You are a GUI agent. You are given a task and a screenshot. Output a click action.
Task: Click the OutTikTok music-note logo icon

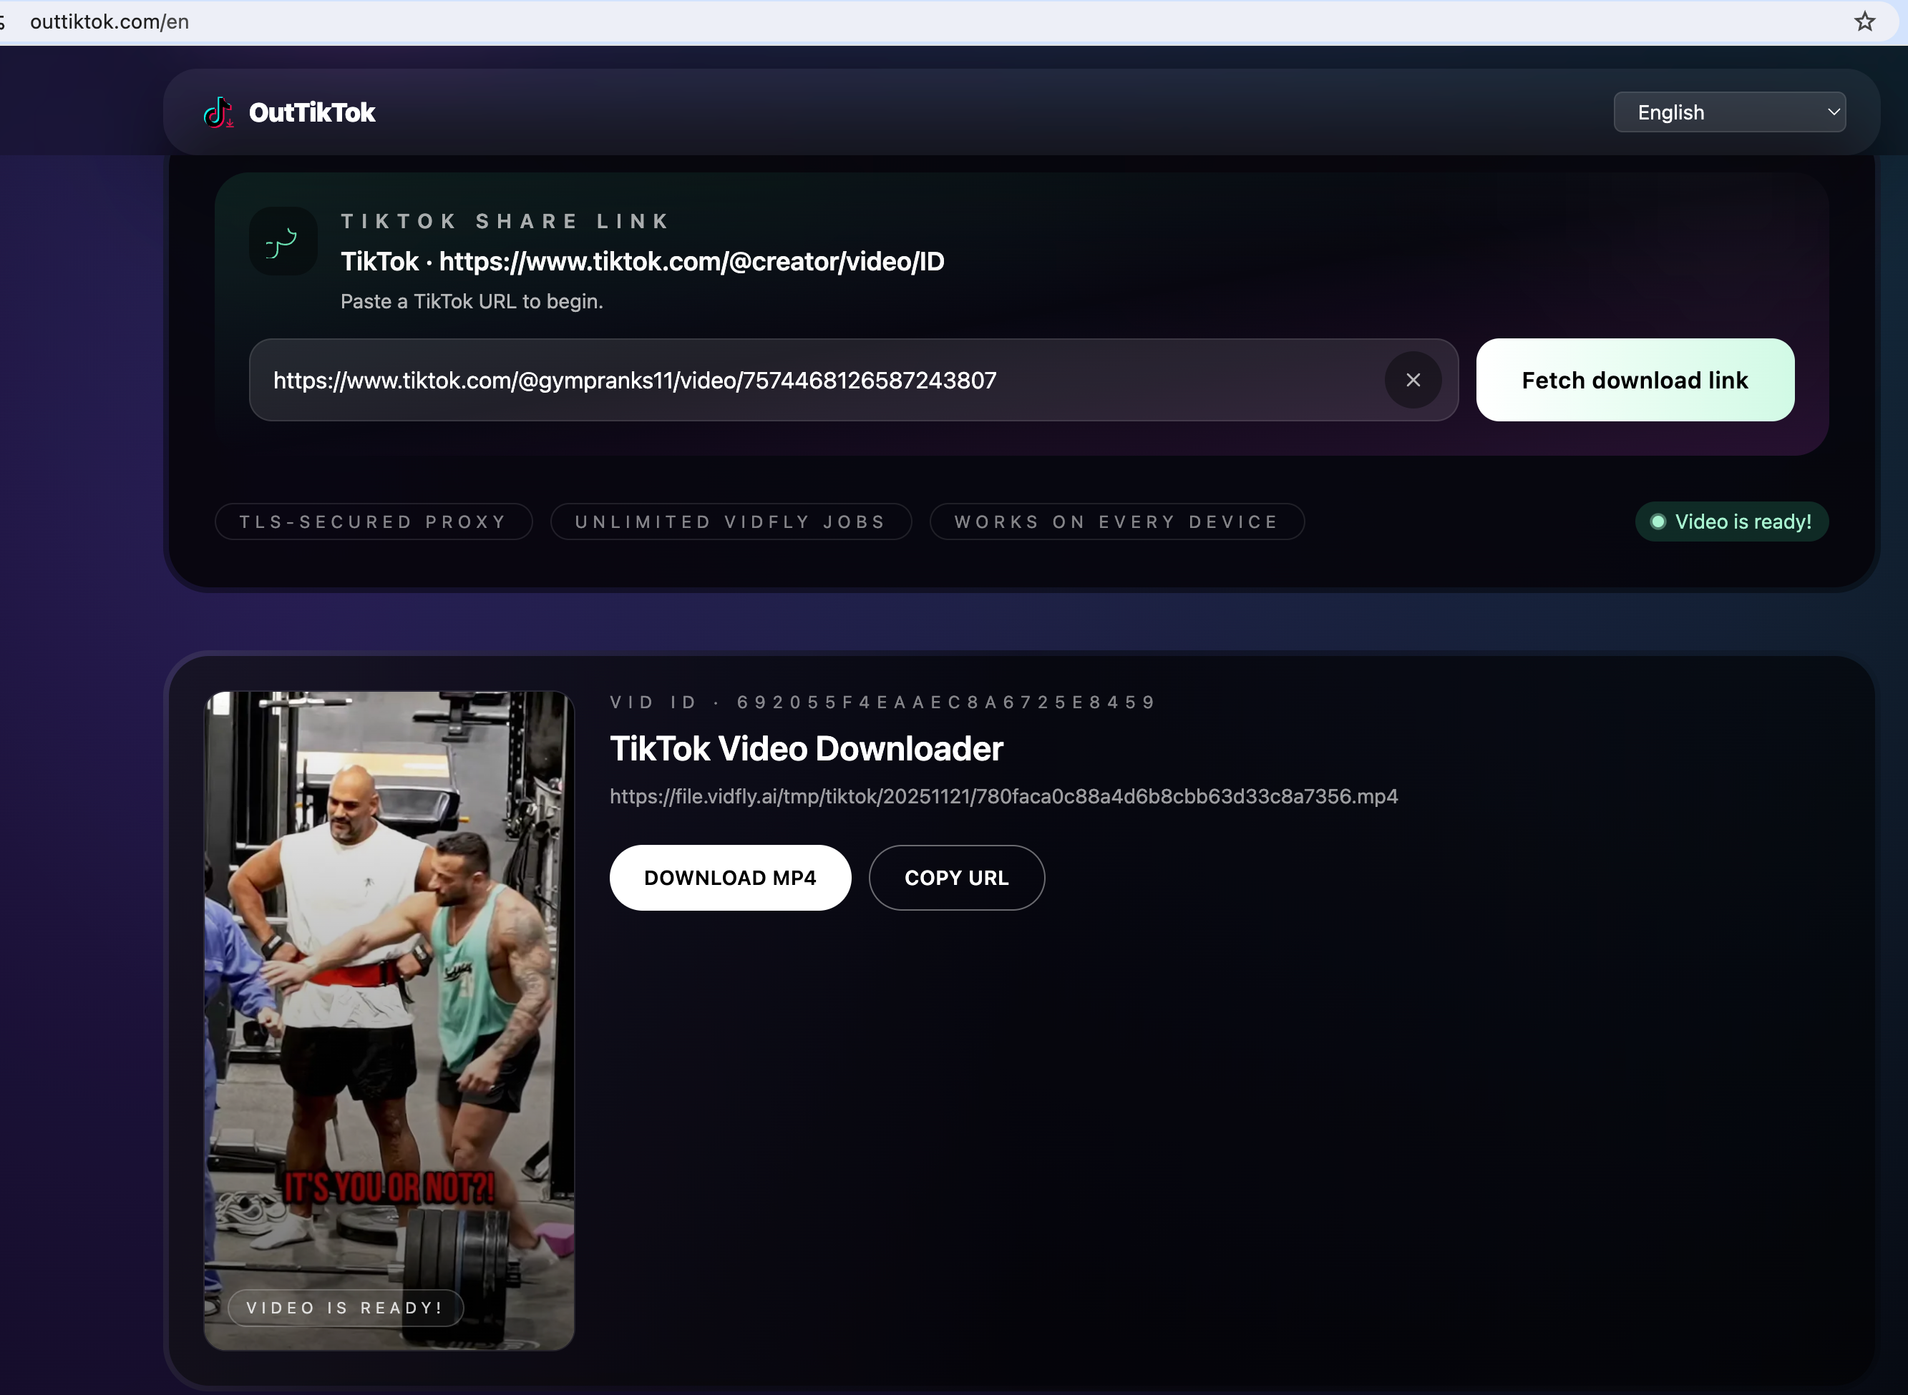point(218,112)
